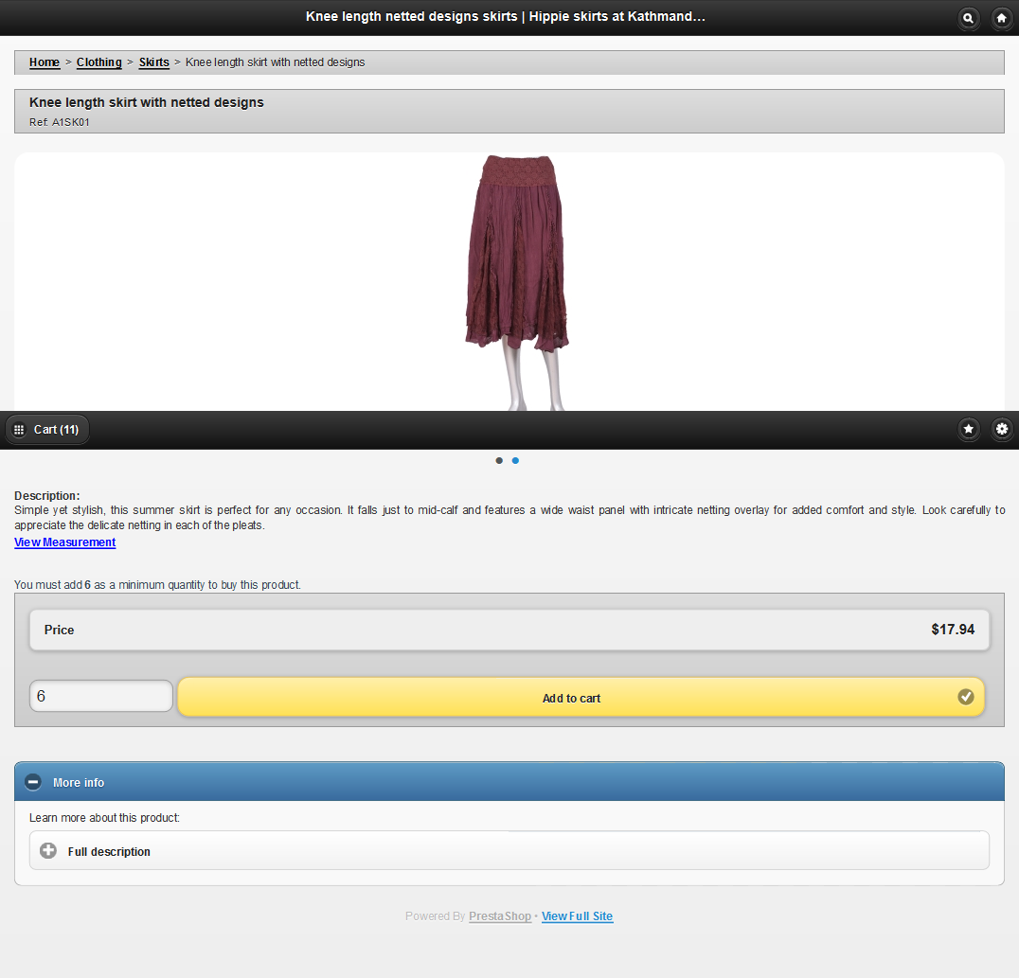Click the reference text Ref. A1SK01

(x=59, y=122)
